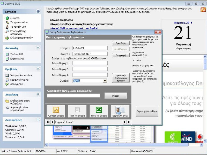Click Προβολή - Επεξεργασία ομάδων button
207x155 pixels.
coord(121,78)
